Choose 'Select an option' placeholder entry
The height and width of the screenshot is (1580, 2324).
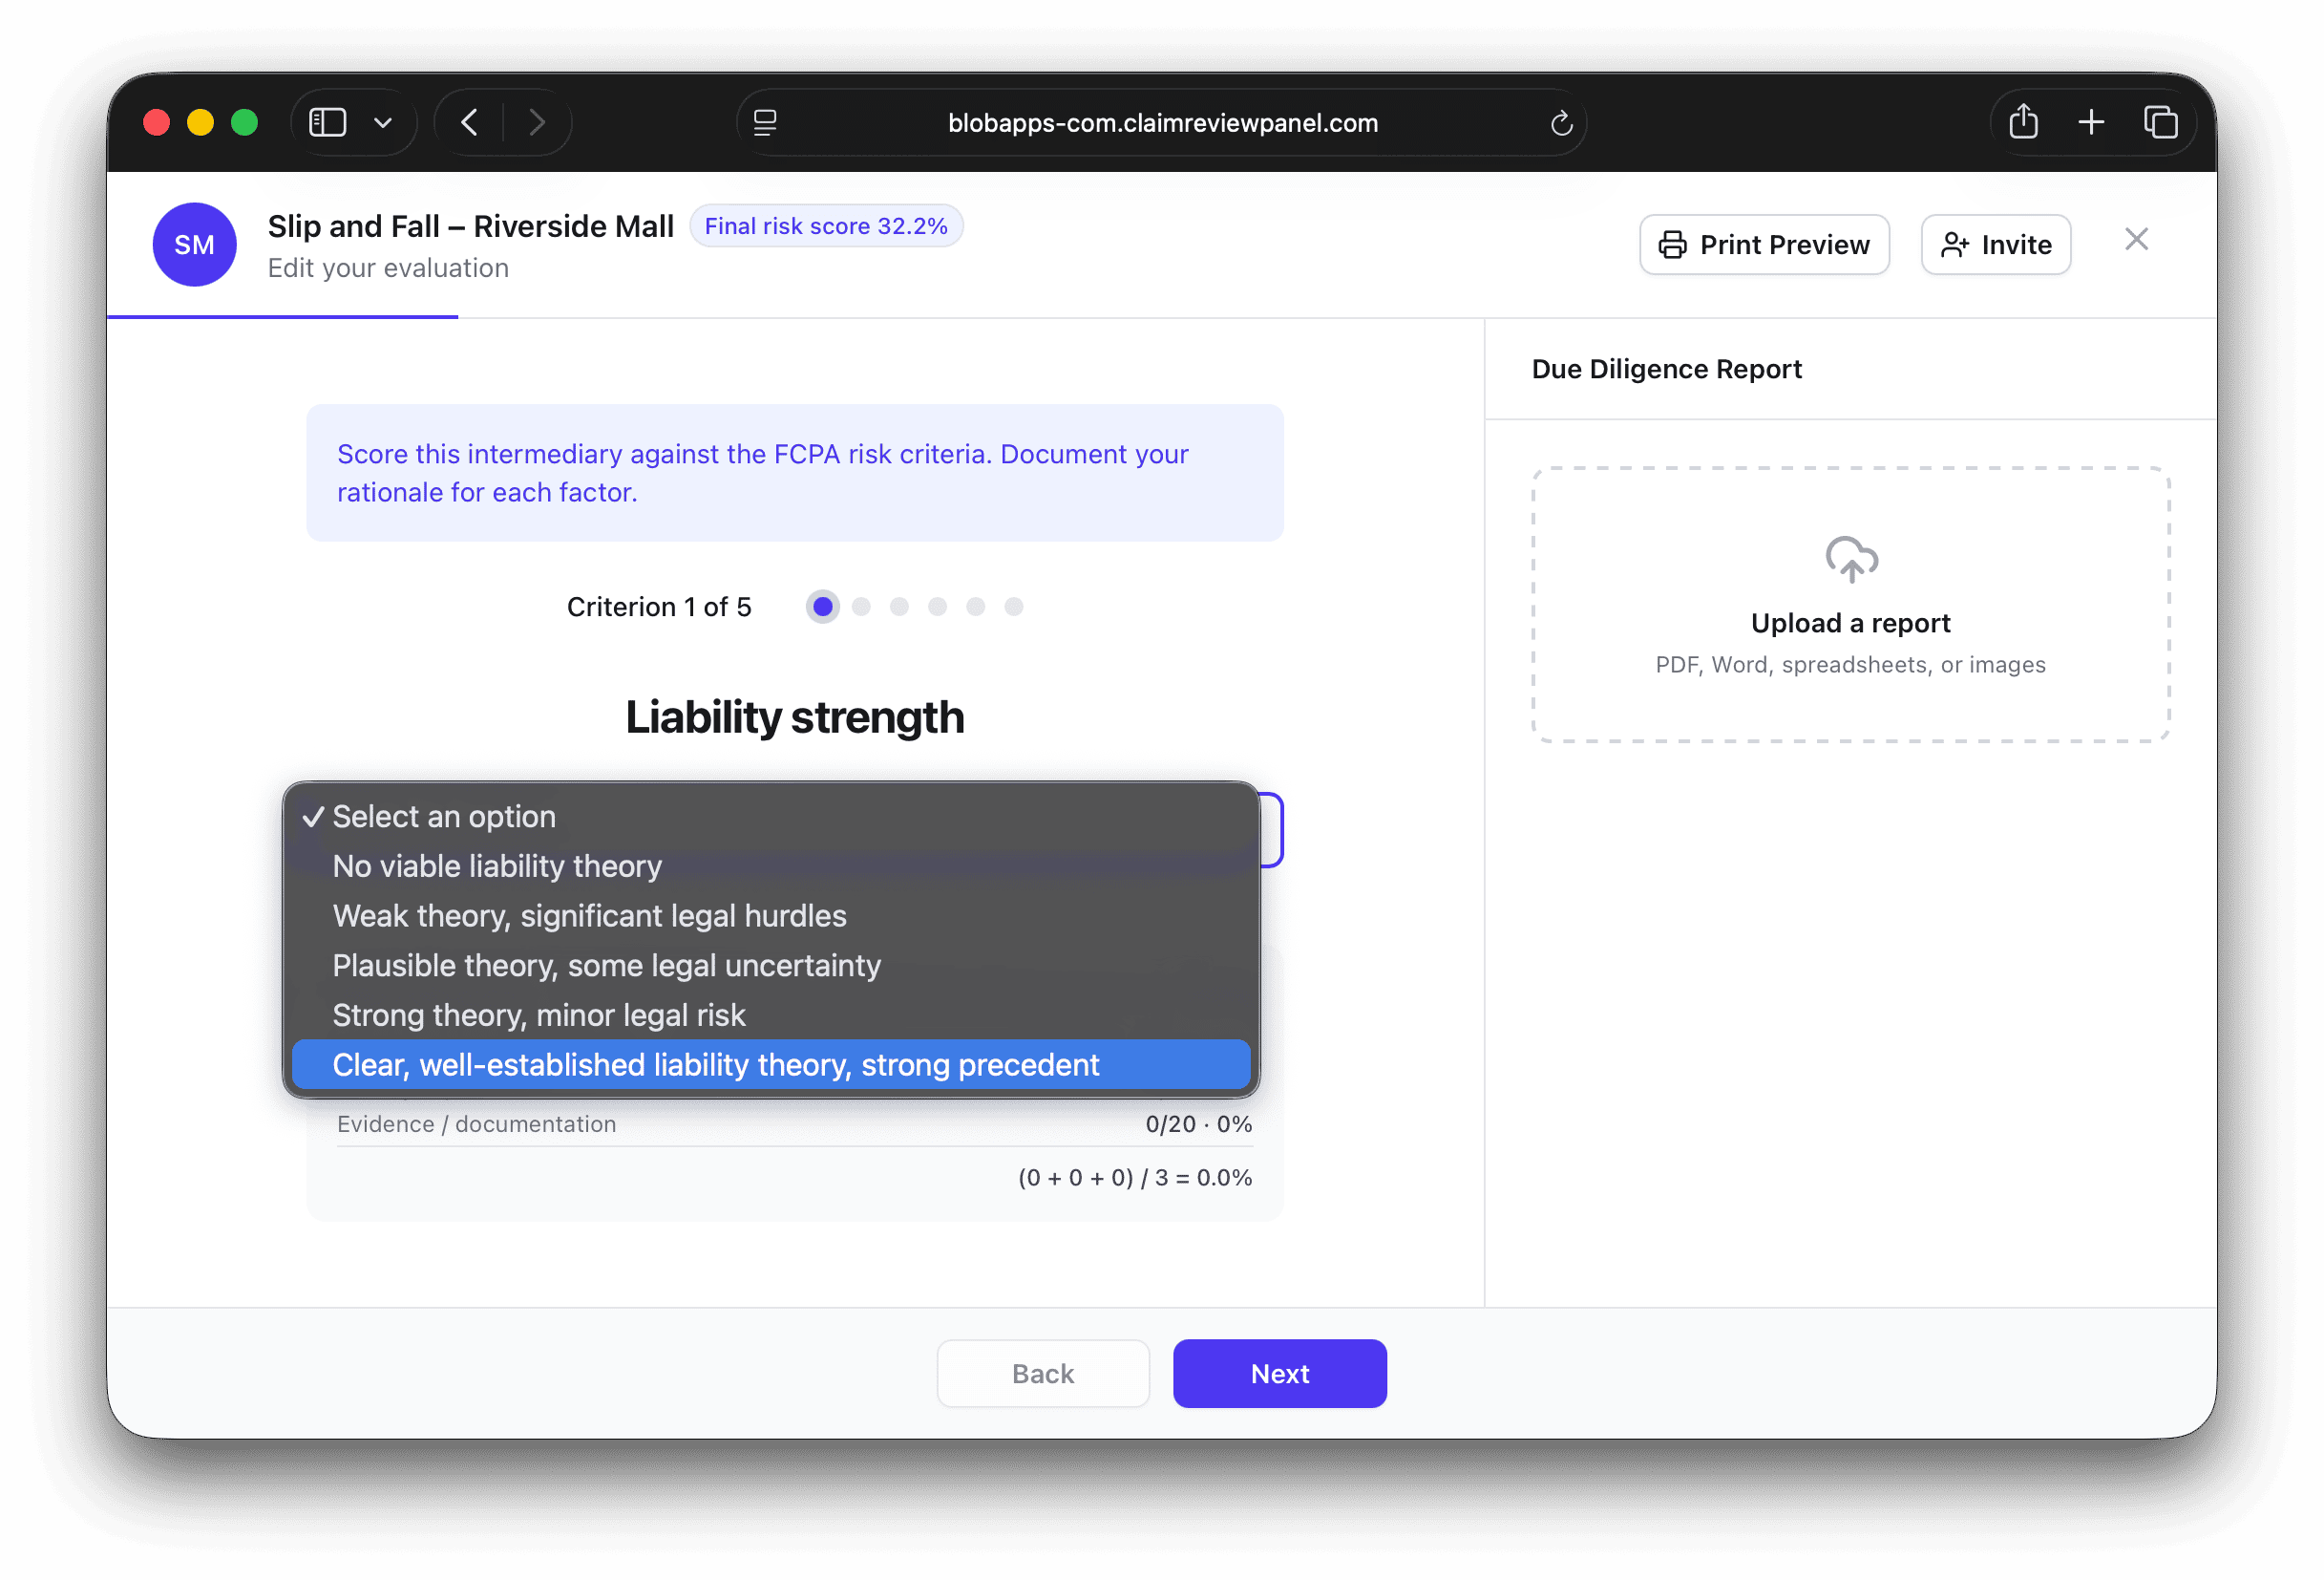(771, 817)
